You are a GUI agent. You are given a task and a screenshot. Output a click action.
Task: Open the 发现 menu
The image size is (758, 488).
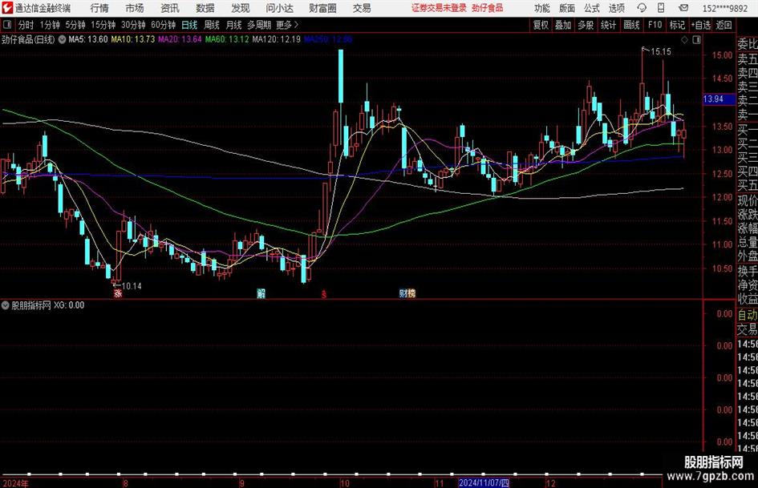pos(241,8)
